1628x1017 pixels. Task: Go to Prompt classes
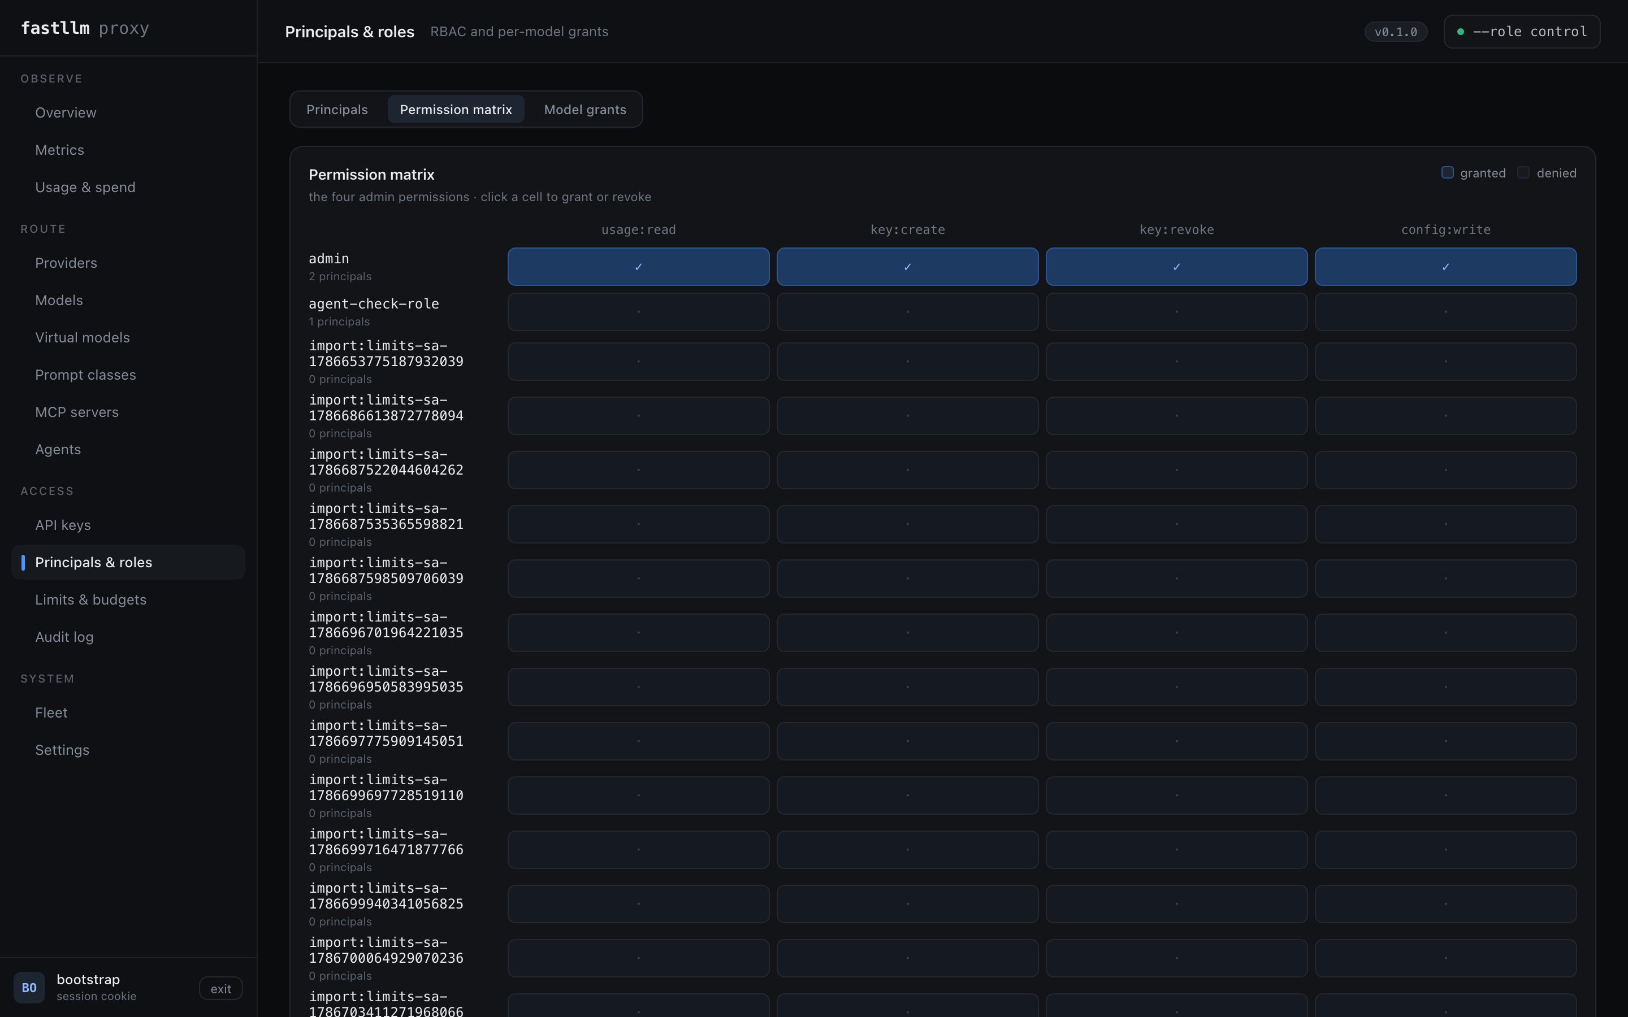tap(128, 375)
